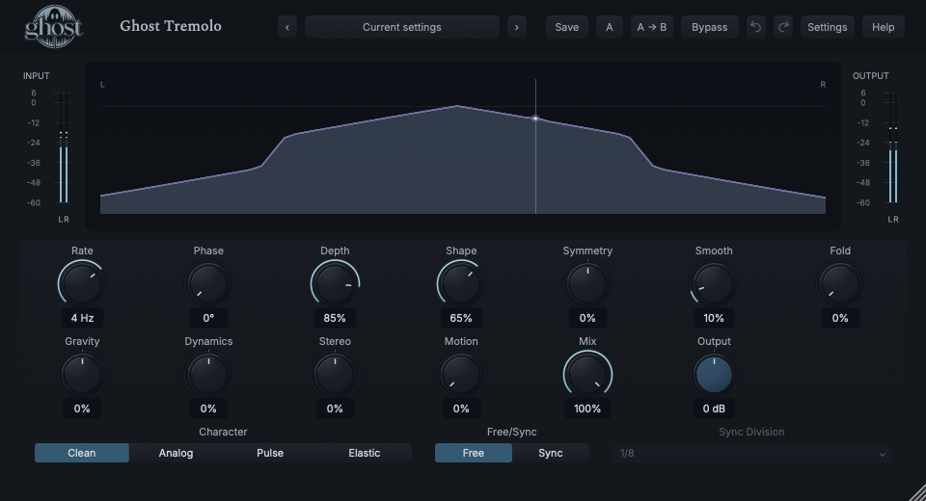Click the INPUT meter label

pyautogui.click(x=36, y=76)
